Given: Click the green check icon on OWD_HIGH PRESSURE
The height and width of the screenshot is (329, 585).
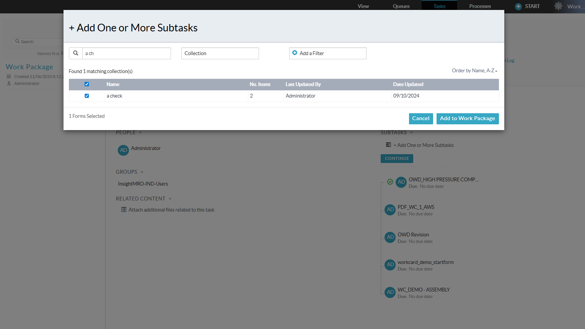Looking at the screenshot, I should 390,182.
